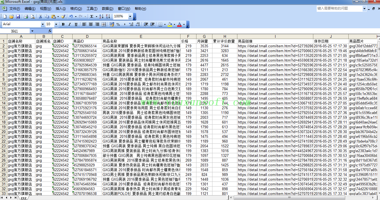Click the Open file folder icon
The image size is (380, 200).
pyautogui.click(x=11, y=17)
